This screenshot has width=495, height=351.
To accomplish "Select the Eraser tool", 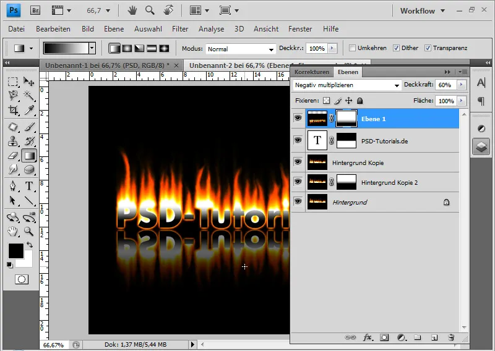I will pyautogui.click(x=12, y=156).
